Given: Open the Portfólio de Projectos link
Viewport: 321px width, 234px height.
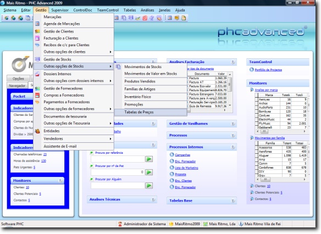Looking at the screenshot, I should point(268,70).
